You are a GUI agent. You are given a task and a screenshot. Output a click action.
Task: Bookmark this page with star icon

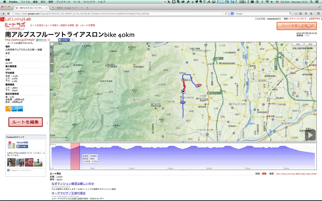coord(296,14)
